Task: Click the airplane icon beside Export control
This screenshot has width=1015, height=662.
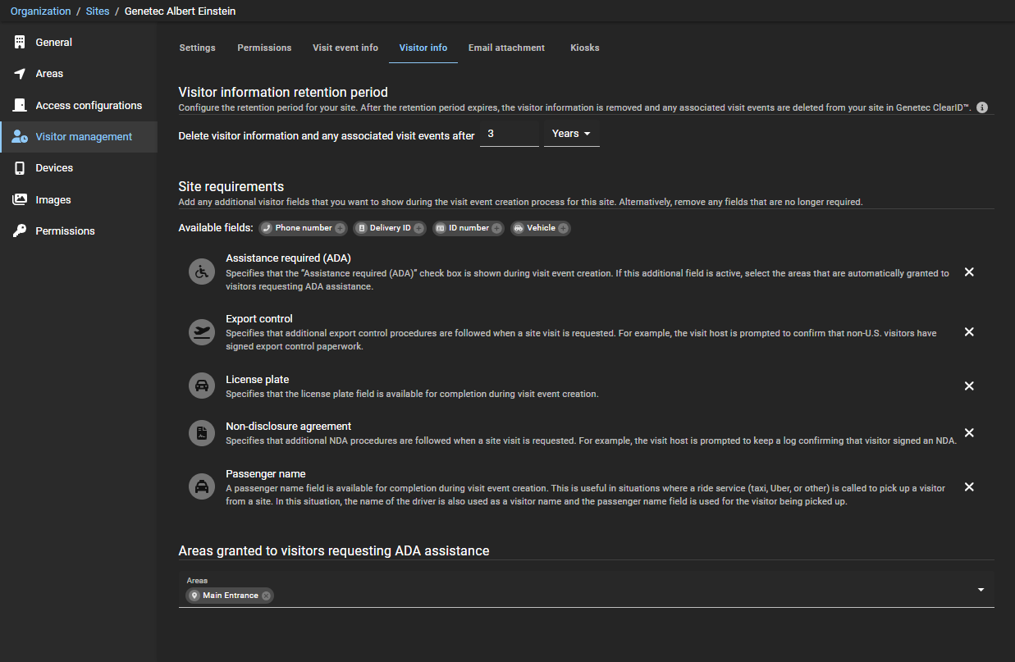Action: [202, 331]
